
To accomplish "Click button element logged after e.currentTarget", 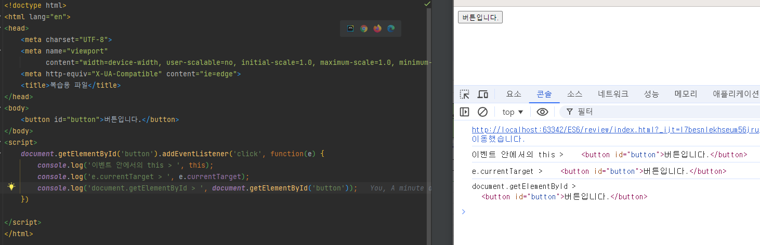I will pos(644,171).
